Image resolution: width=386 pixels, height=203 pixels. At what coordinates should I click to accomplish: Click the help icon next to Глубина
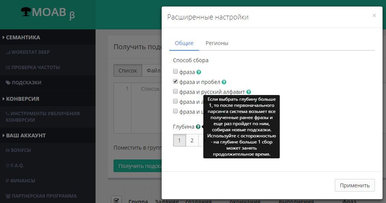198,127
